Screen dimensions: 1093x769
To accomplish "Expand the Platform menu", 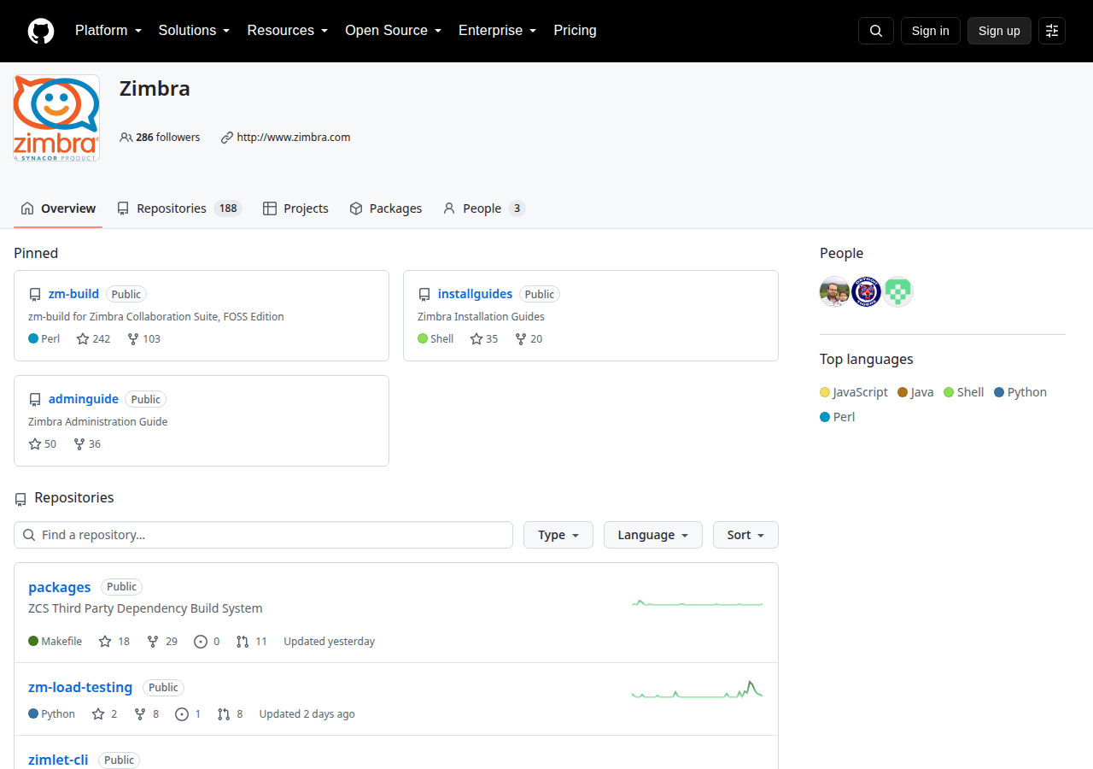I will (x=108, y=31).
